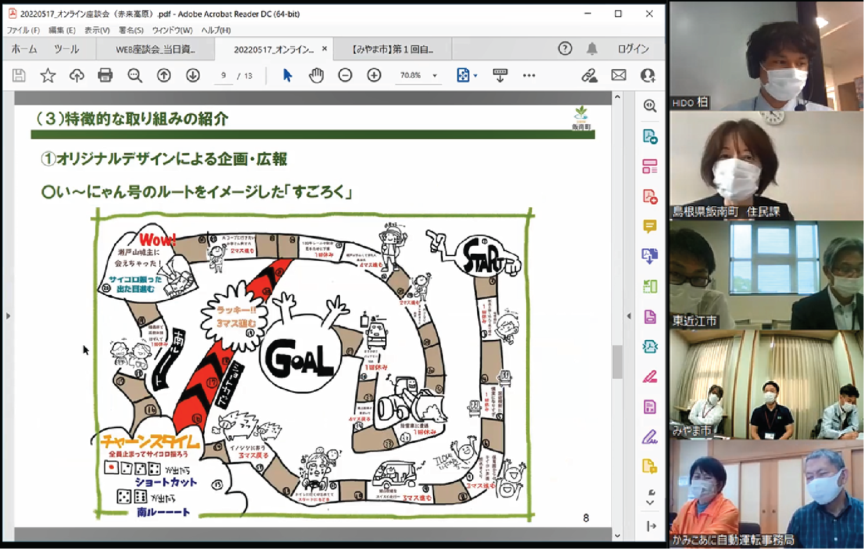Screen dimensions: 864x549
Task: Open the 編集(E) menu
Action: click(62, 30)
